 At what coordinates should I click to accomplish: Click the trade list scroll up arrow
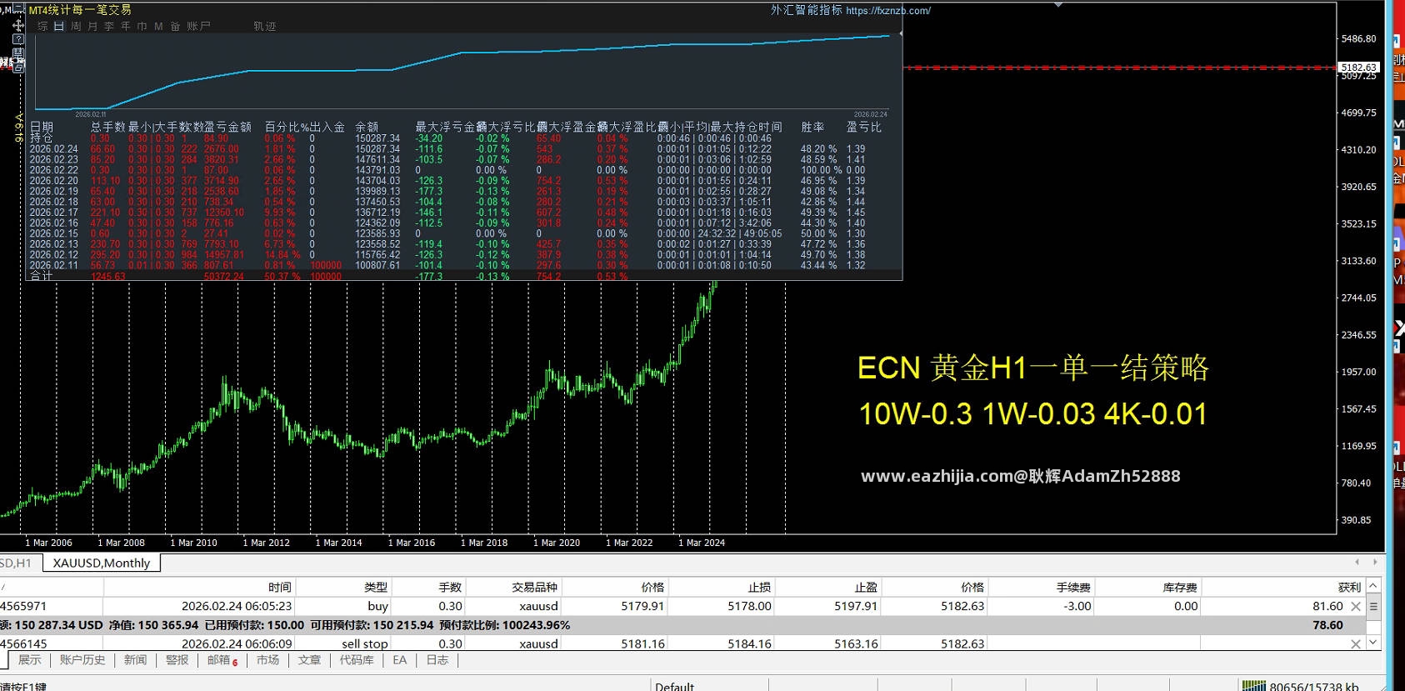(x=1373, y=586)
